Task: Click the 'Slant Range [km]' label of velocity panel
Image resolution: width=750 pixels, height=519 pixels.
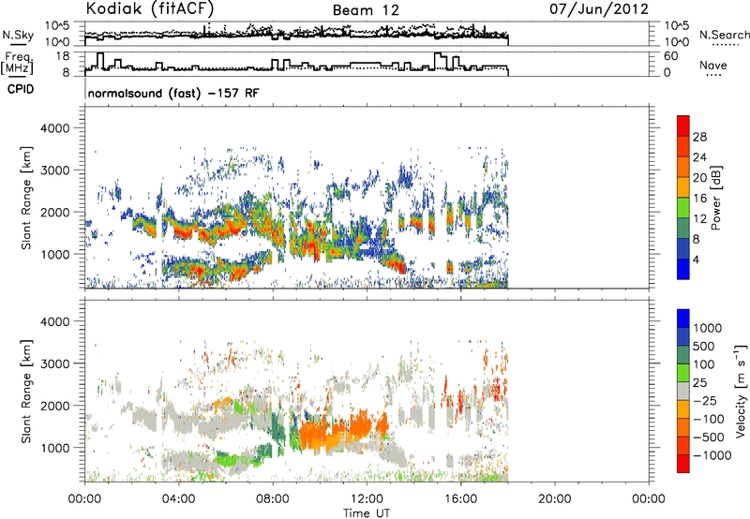Action: click(26, 391)
